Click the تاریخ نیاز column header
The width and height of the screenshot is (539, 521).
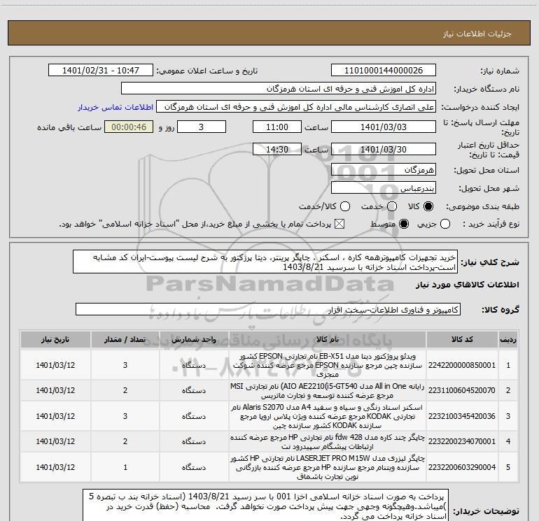pos(55,340)
